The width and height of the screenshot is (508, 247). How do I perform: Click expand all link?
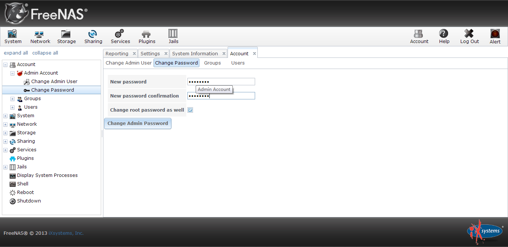[16, 53]
